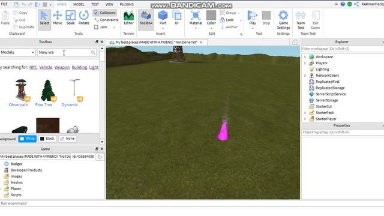The height and width of the screenshot is (216, 384).
Task: Duplicate the selected object
Action: [23, 27]
